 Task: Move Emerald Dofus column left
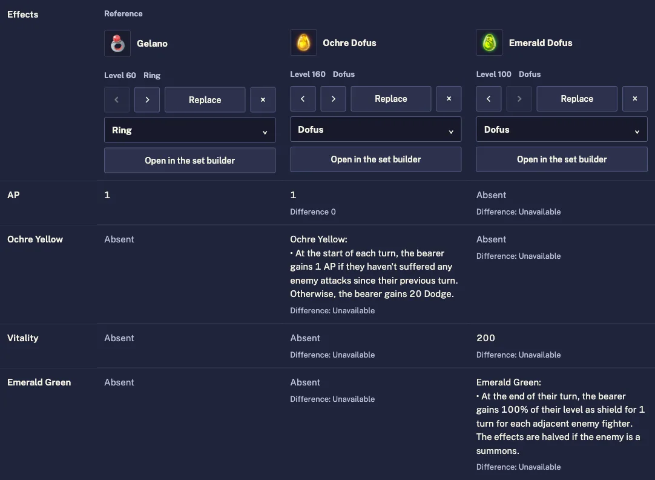(x=489, y=99)
